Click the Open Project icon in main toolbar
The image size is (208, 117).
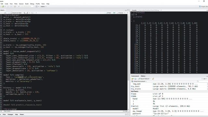3,6
